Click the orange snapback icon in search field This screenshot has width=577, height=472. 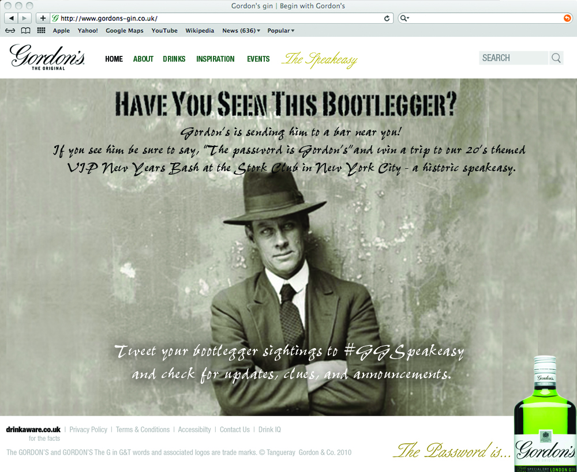coord(567,18)
